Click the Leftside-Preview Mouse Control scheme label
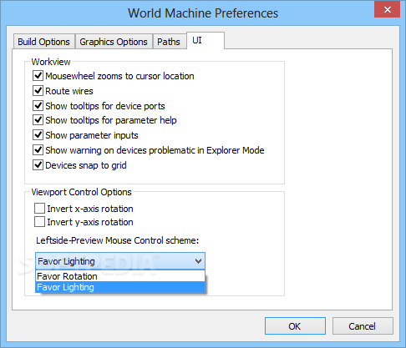This screenshot has width=406, height=348. click(118, 240)
